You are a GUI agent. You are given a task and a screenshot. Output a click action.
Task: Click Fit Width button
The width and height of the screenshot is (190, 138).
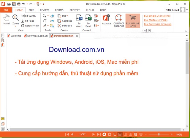28,16
